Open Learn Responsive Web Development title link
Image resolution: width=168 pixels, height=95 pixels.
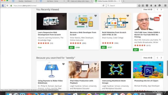pos(49,34)
